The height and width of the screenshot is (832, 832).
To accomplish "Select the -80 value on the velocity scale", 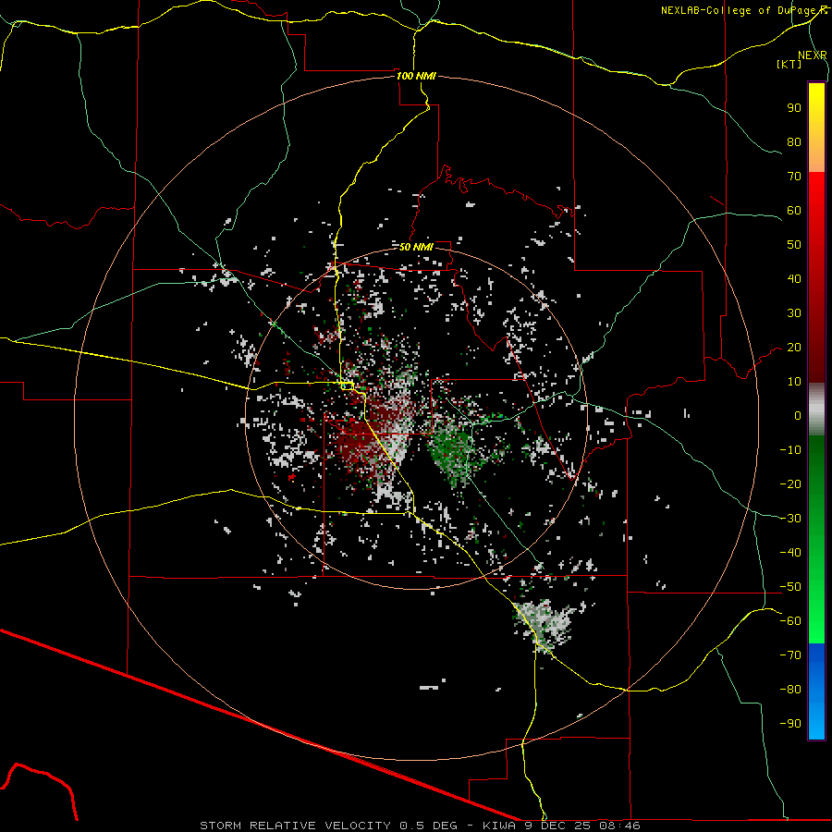I will pos(790,690).
